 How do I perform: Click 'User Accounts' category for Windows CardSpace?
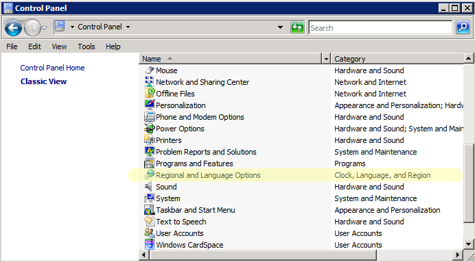[x=358, y=245]
